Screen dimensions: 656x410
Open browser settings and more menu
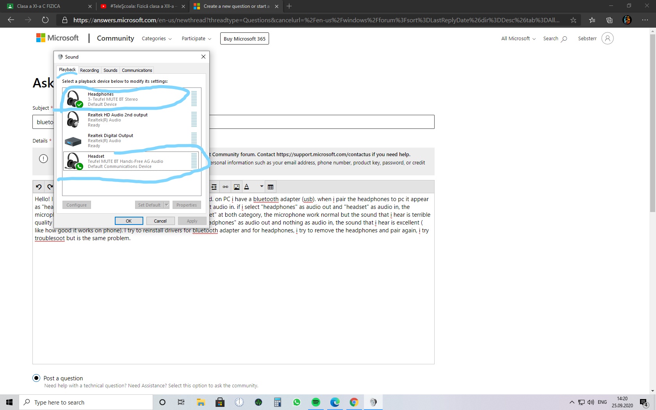point(645,20)
